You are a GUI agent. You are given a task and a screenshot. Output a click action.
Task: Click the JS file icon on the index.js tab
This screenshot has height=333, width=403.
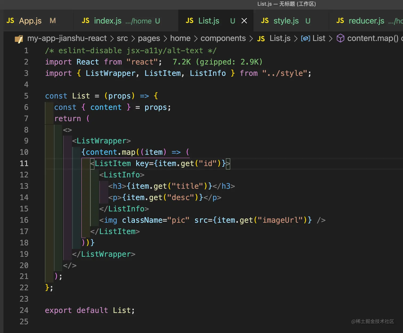coord(86,21)
